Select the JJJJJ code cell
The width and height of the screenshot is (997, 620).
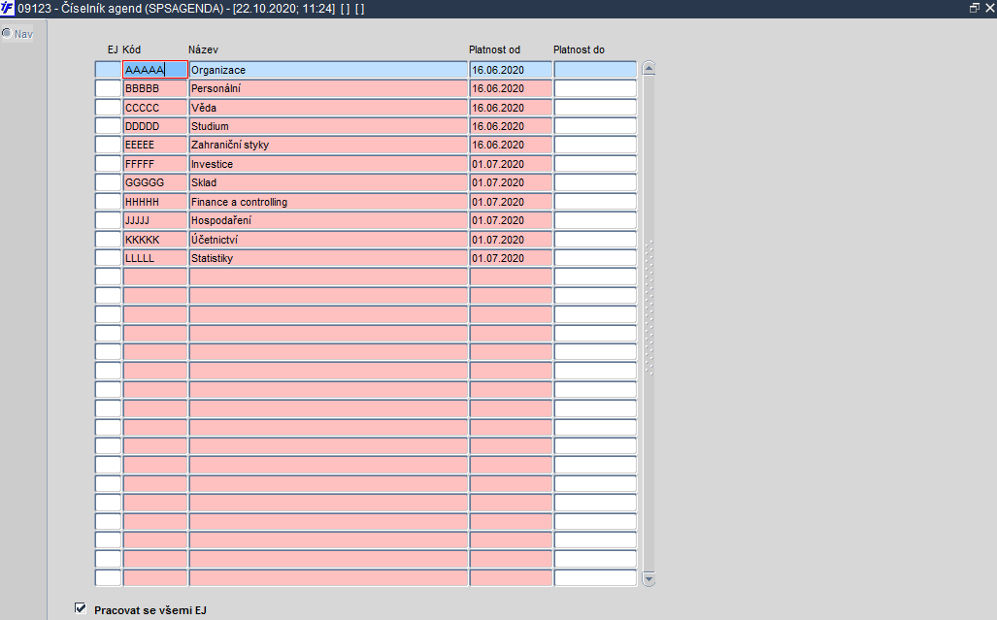pos(155,220)
